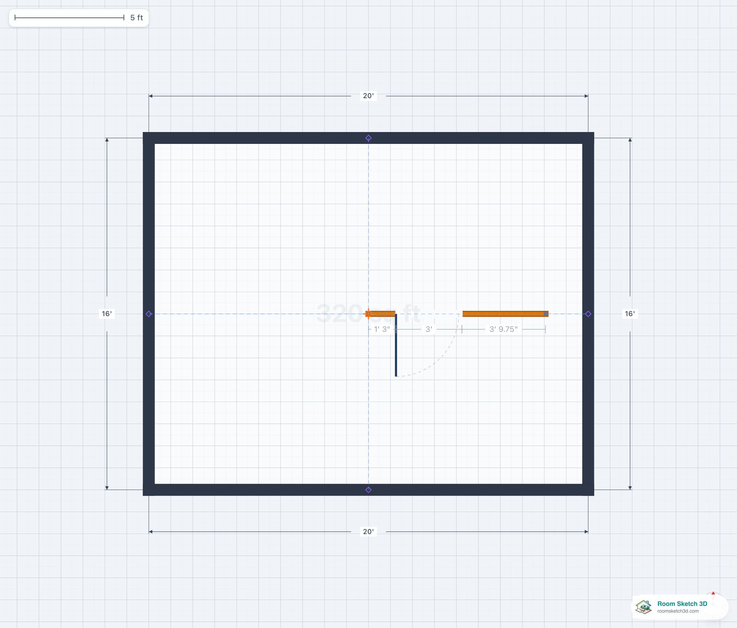737x628 pixels.
Task: Select the top exterior wall
Action: coord(368,138)
